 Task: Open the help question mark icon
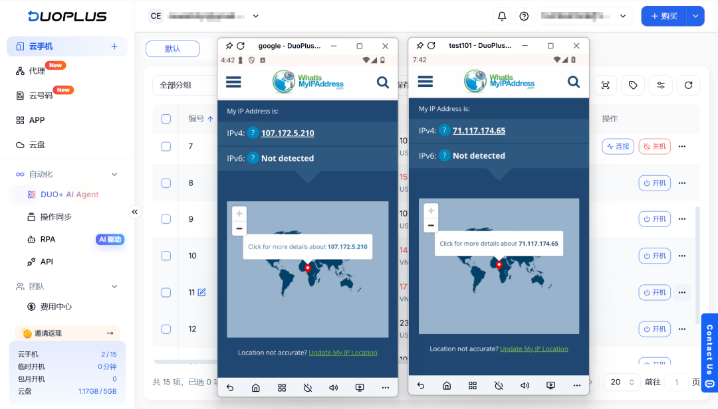524,16
